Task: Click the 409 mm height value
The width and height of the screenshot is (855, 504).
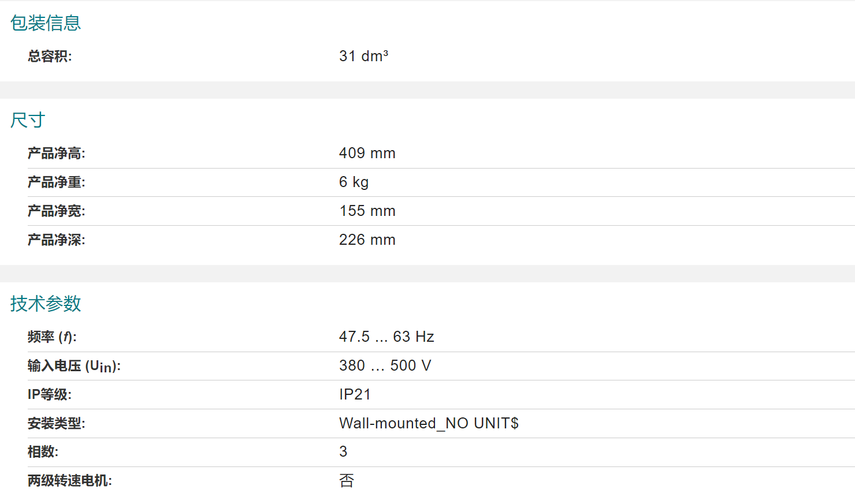Action: point(367,153)
